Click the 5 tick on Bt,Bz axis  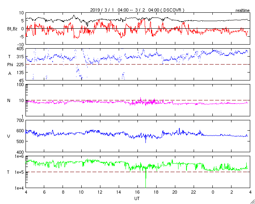pos(22,21)
